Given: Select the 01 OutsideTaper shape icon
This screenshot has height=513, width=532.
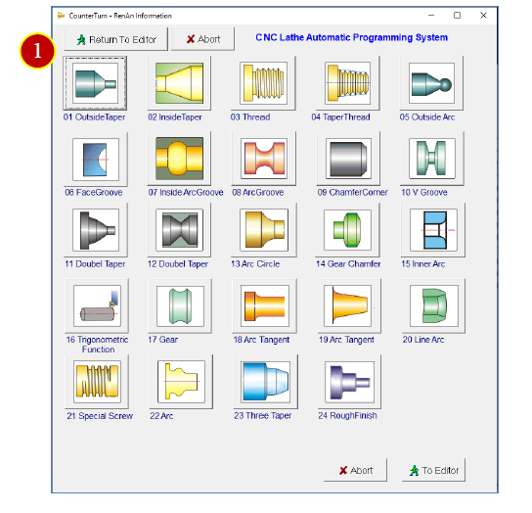Looking at the screenshot, I should click(95, 83).
